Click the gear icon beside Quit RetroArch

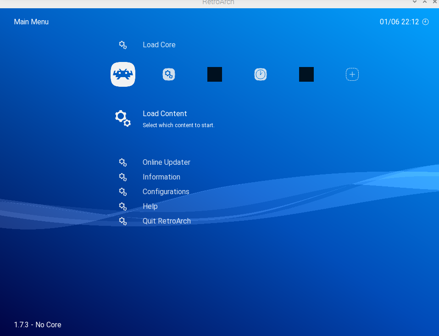click(122, 221)
